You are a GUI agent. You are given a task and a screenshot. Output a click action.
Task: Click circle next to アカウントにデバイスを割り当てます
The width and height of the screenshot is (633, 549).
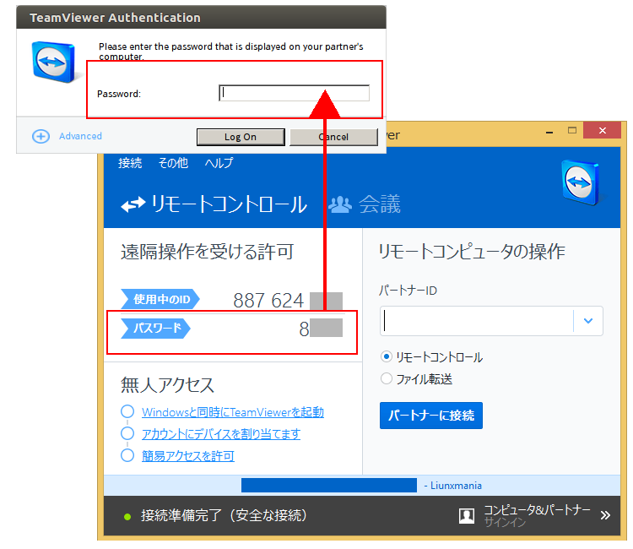[x=127, y=433]
